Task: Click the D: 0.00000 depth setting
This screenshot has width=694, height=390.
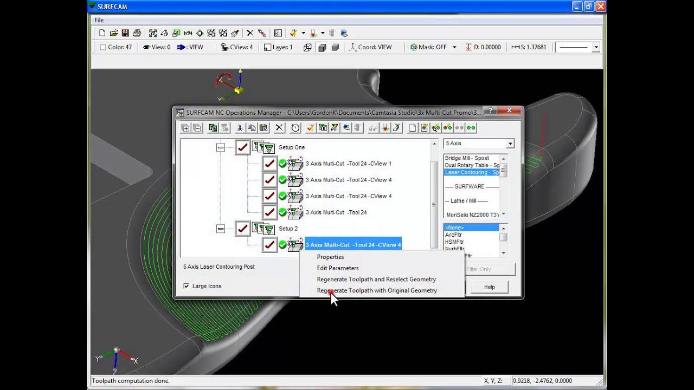Action: [483, 47]
